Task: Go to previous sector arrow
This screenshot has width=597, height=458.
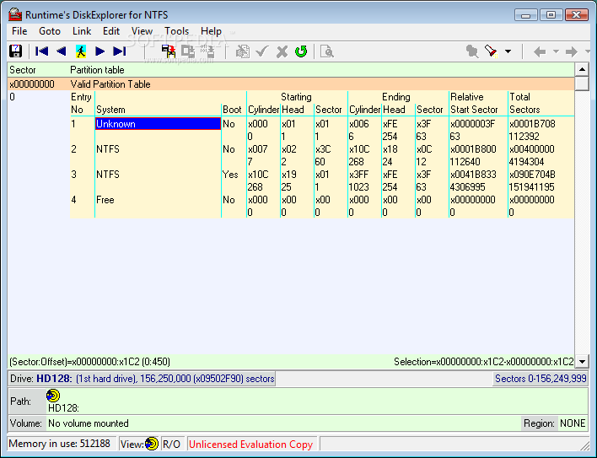Action: [x=61, y=51]
